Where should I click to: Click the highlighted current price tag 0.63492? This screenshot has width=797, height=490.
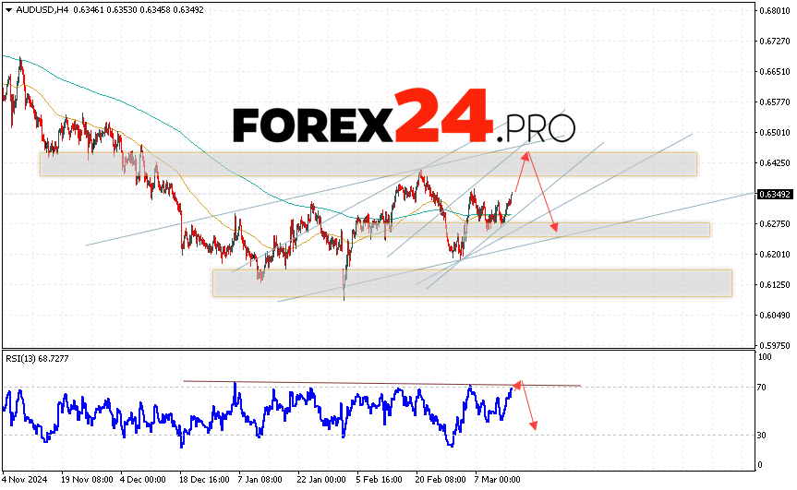click(x=774, y=195)
